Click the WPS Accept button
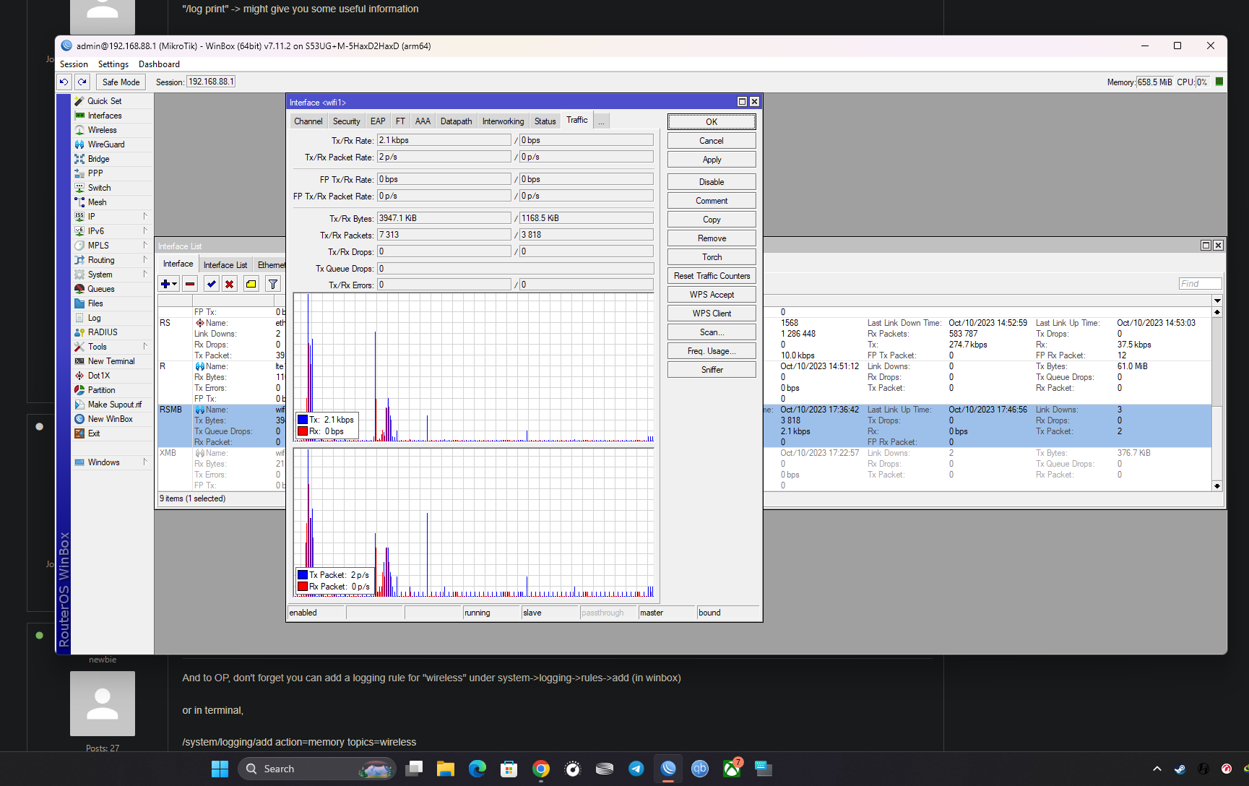This screenshot has height=786, width=1249. [x=712, y=295]
